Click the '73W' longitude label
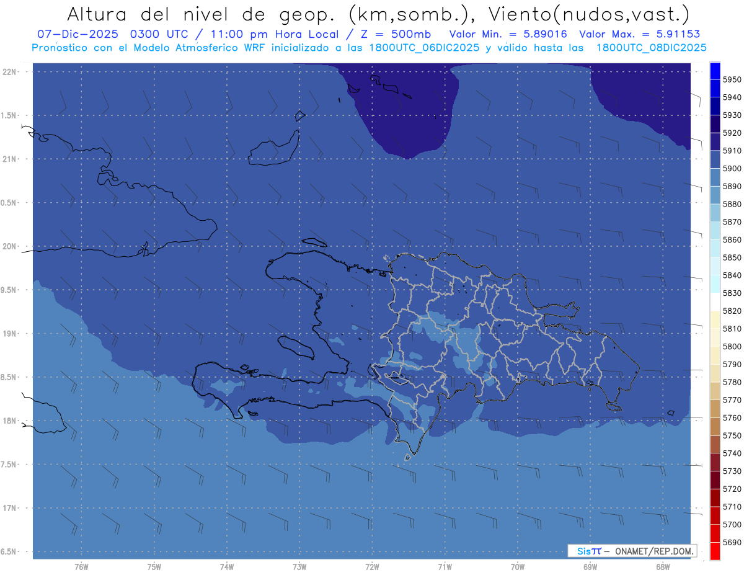Screen dimensions: 744x575 299,567
